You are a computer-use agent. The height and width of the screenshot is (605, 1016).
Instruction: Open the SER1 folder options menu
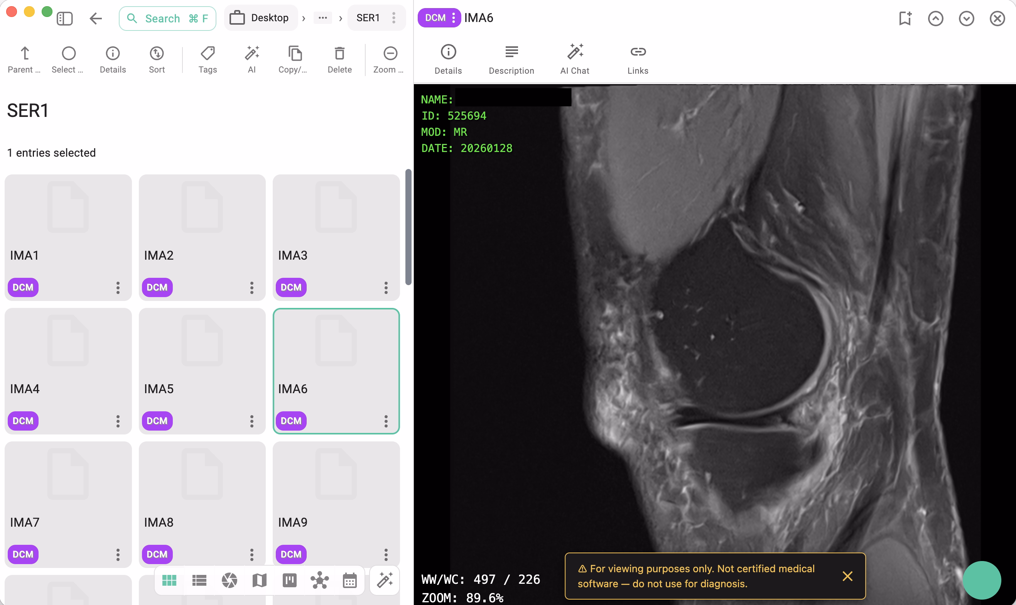tap(394, 18)
